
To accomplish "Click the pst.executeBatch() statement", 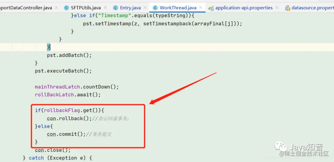I will point(63,71).
